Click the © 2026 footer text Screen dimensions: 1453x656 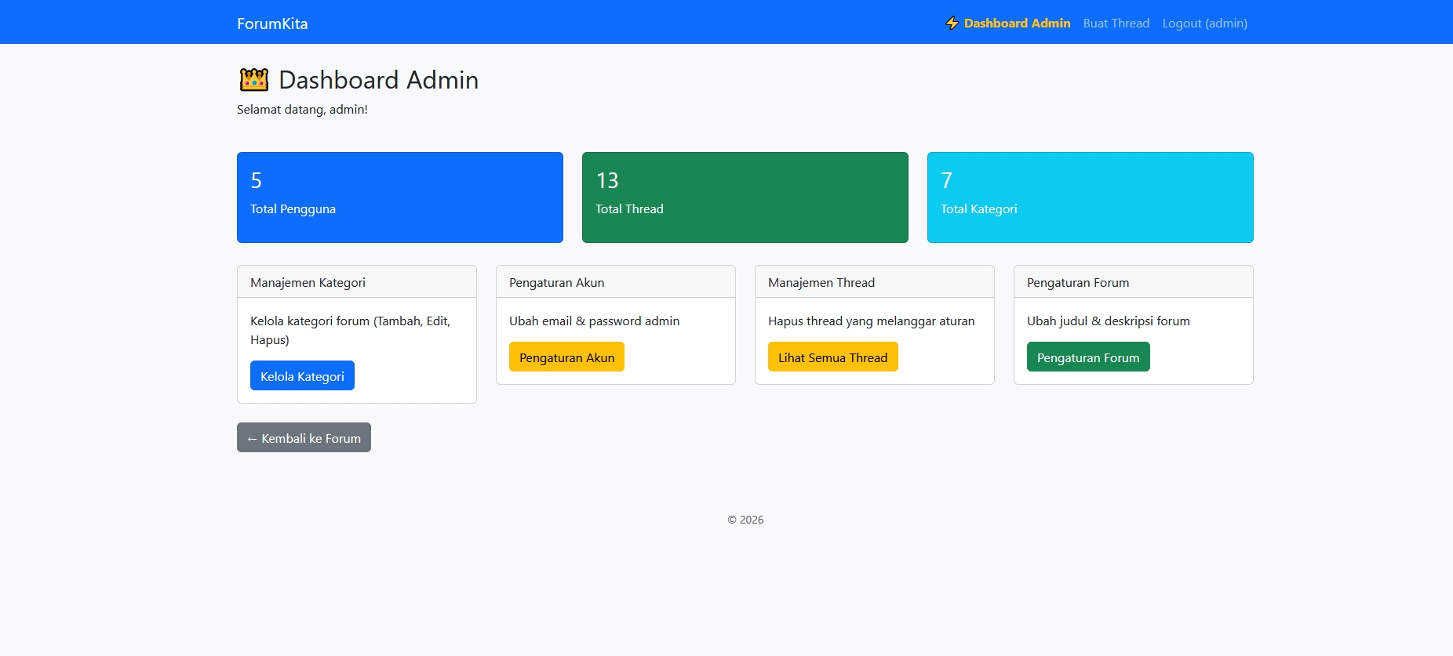pyautogui.click(x=745, y=520)
